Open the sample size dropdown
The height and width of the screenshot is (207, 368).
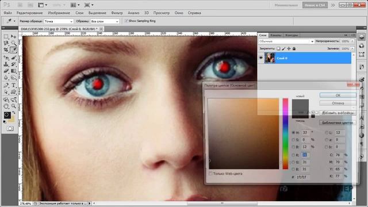coord(59,21)
